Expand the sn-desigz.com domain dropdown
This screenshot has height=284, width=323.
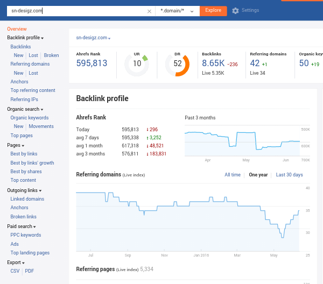pyautogui.click(x=93, y=38)
